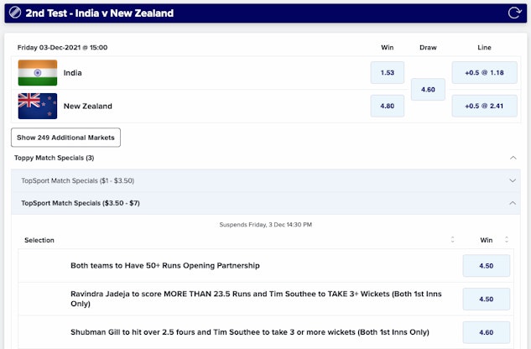Pick the Draw odds 4.60
This screenshot has height=349, width=531.
point(428,90)
